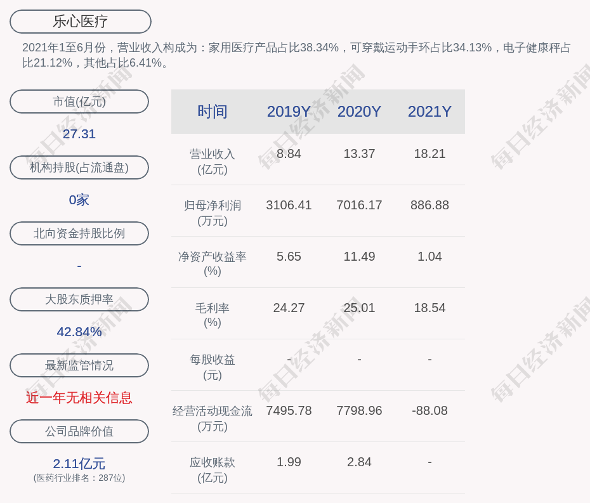Click the 医药行业排名：287位 note
Screen dimensions: 590x503
(x=79, y=478)
